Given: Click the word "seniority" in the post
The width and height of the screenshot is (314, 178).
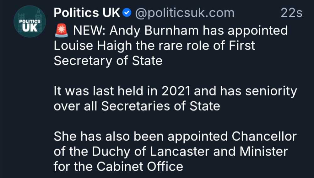Looking at the screenshot, I should 271,91.
